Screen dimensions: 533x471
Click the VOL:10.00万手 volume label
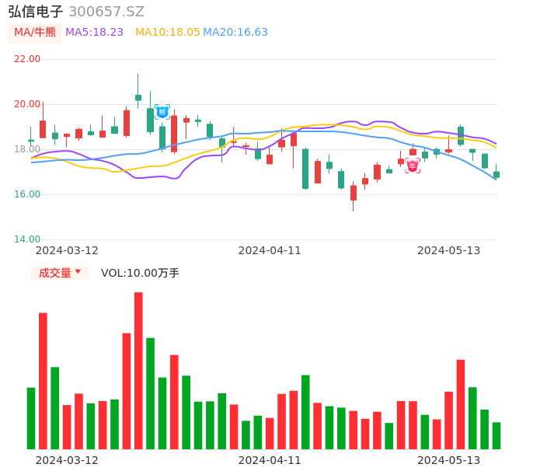coord(140,273)
